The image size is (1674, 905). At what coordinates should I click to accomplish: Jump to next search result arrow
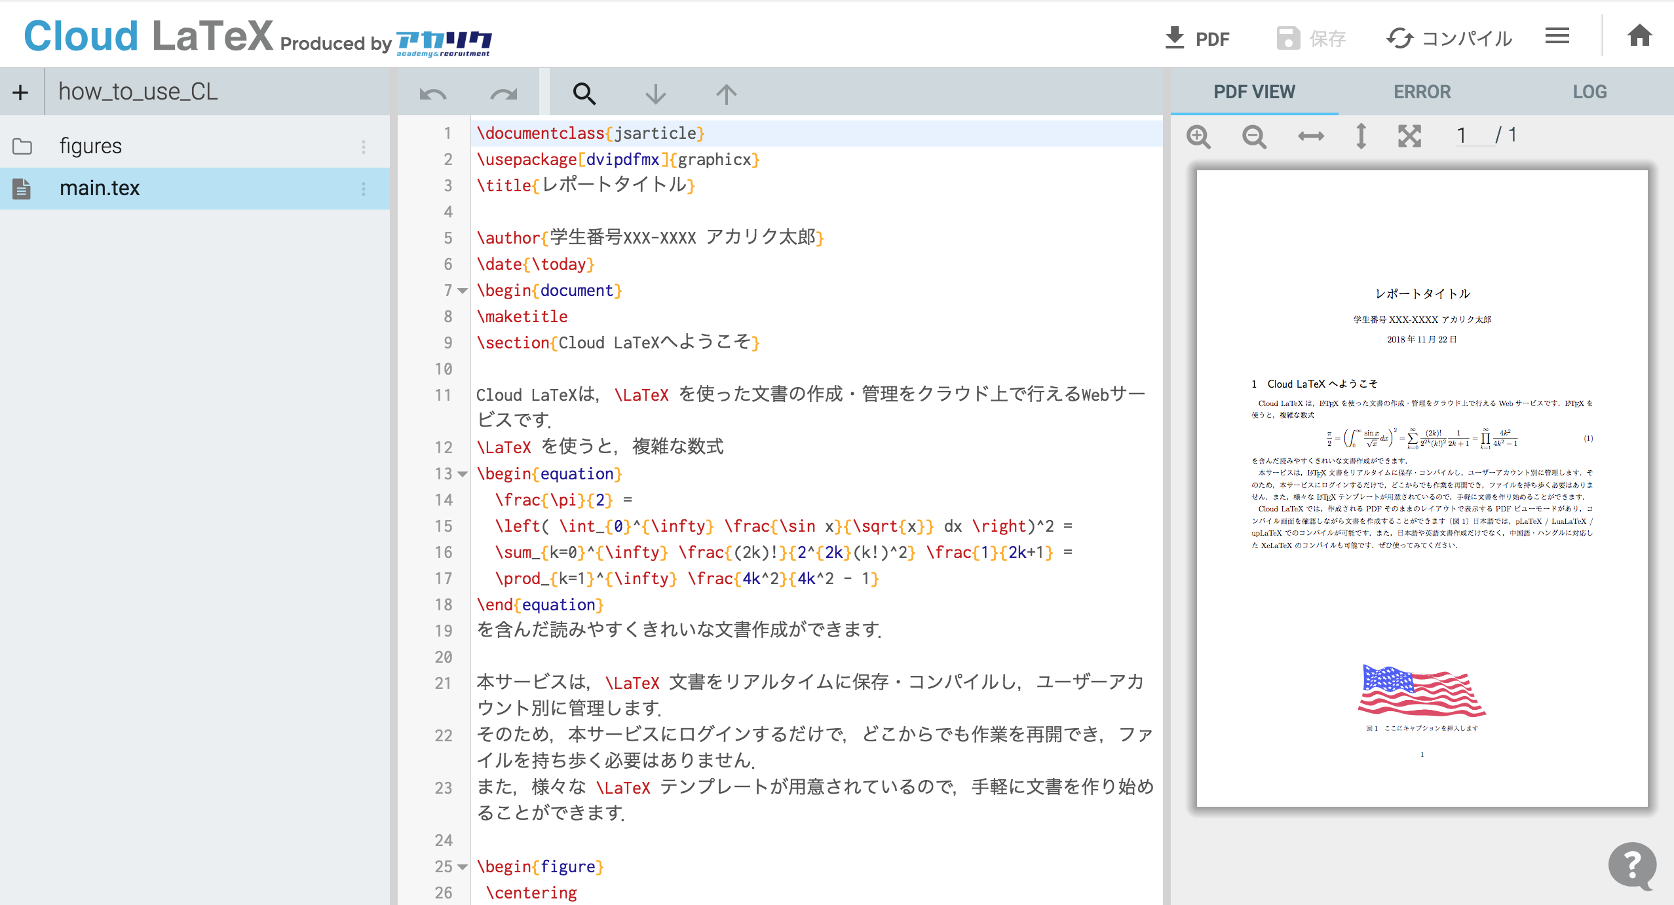tap(655, 94)
